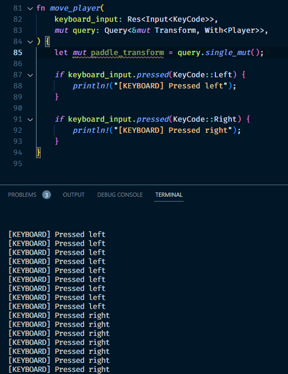
Task: Click line number 85 in the gutter
Action: coord(17,53)
